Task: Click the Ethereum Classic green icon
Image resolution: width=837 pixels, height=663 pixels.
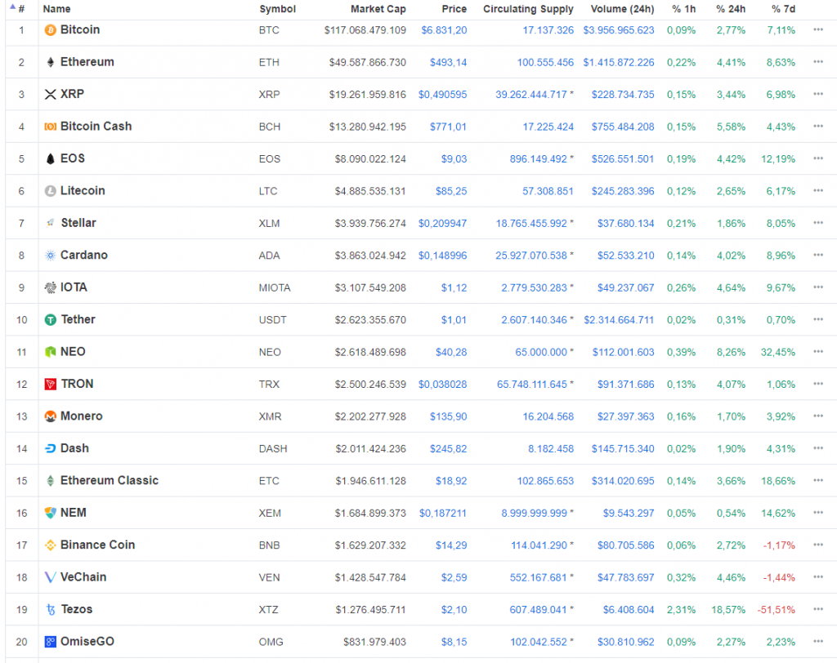Action: (x=50, y=481)
